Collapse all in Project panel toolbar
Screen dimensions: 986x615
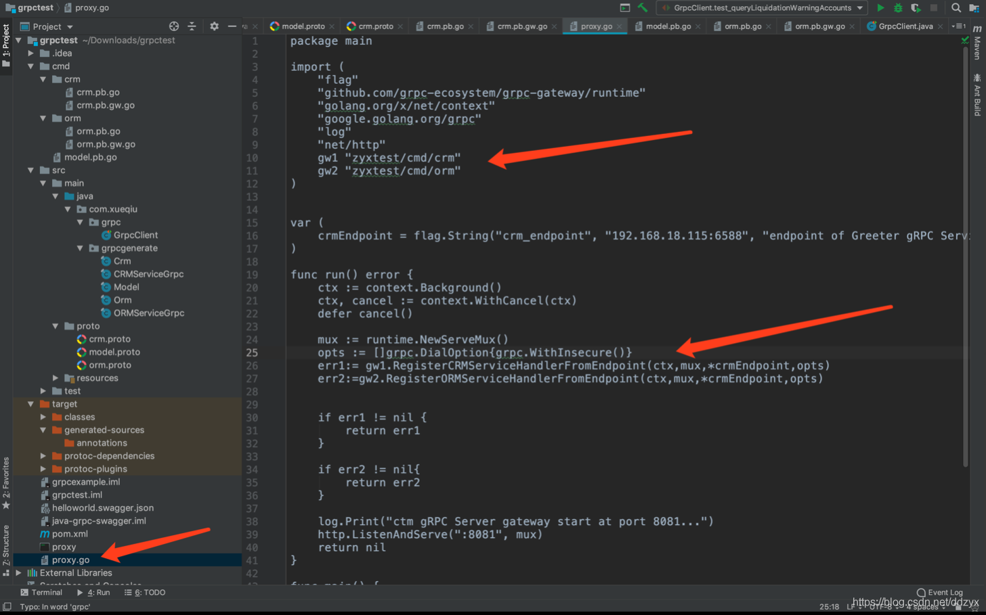(x=192, y=26)
